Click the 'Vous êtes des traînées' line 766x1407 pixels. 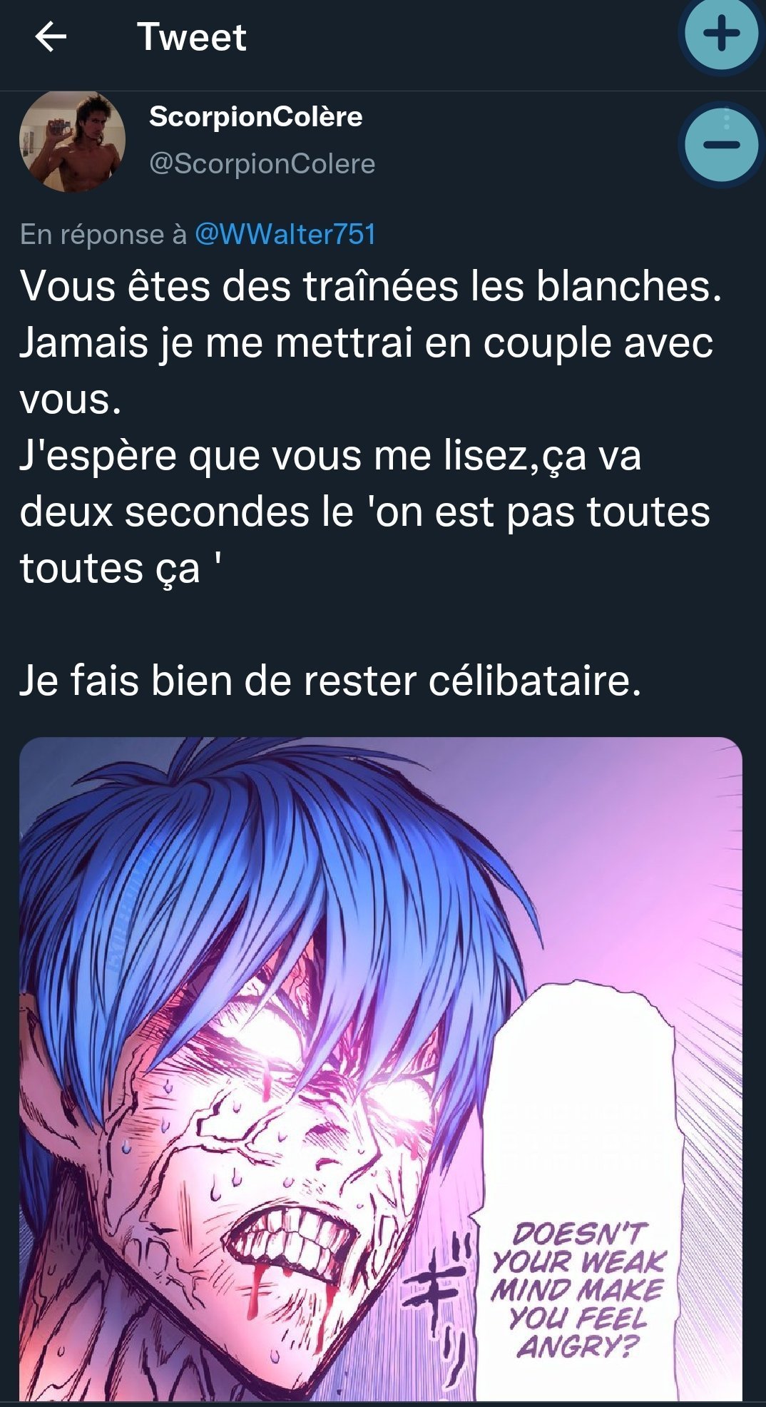click(371, 287)
